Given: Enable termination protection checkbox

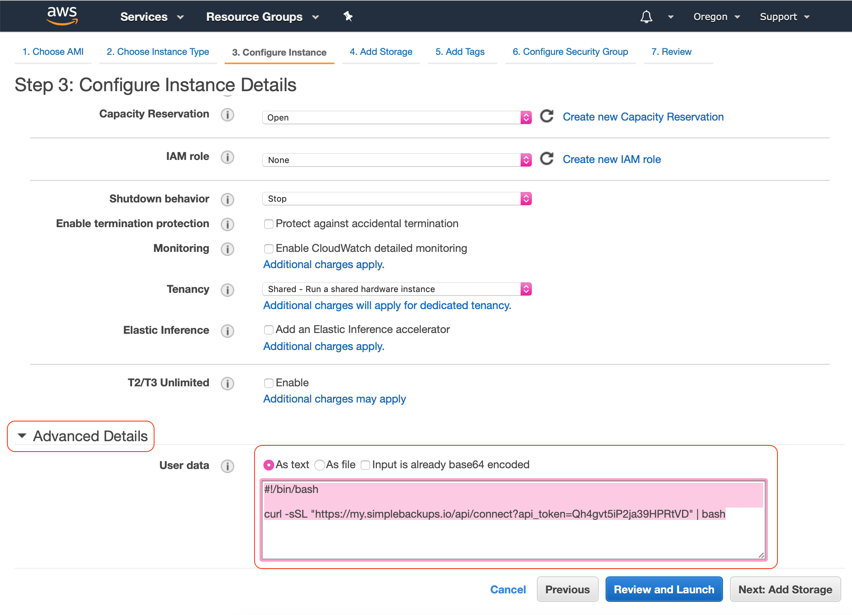Looking at the screenshot, I should tap(269, 224).
